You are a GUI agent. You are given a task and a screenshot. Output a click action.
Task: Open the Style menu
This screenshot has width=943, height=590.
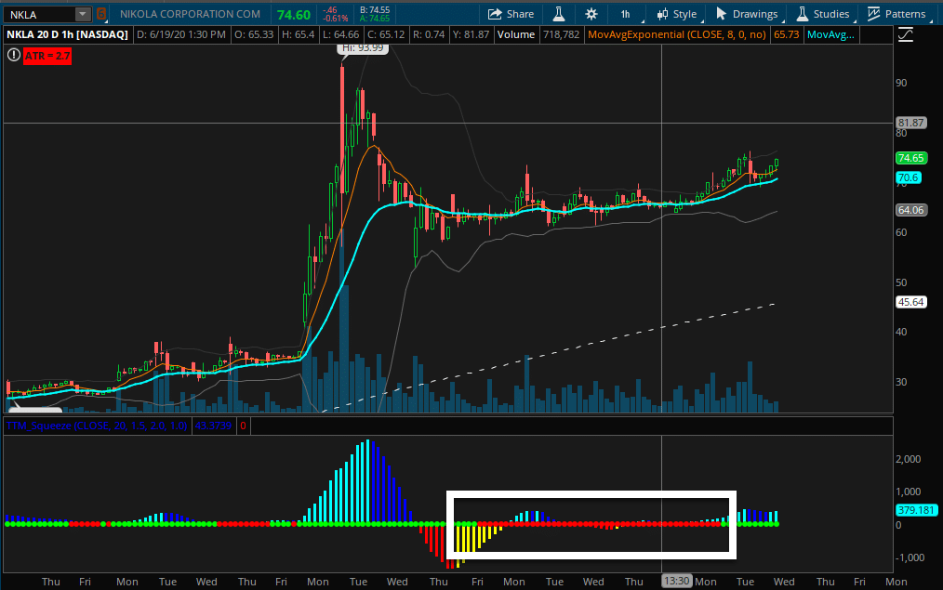(677, 14)
